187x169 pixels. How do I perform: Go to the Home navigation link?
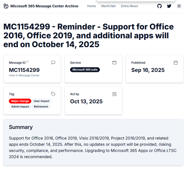91,6
